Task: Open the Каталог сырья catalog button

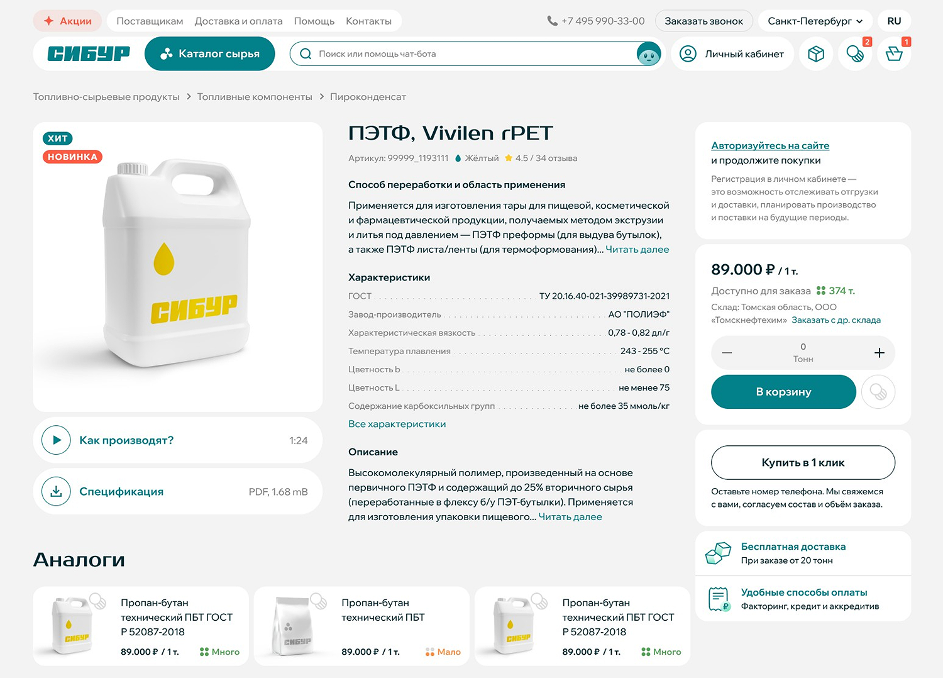Action: tap(210, 54)
